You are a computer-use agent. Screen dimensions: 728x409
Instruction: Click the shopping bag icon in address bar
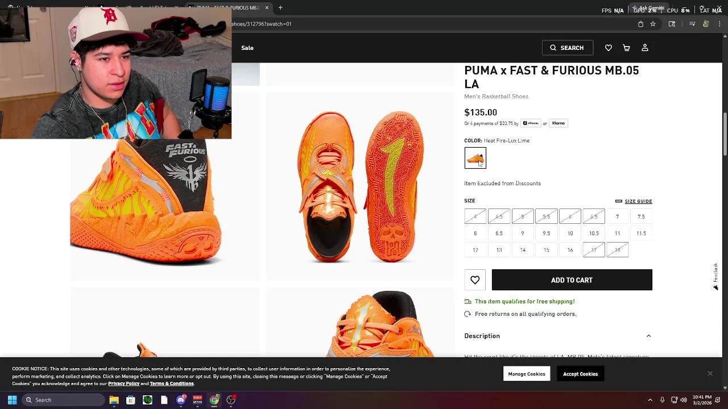tap(640, 24)
